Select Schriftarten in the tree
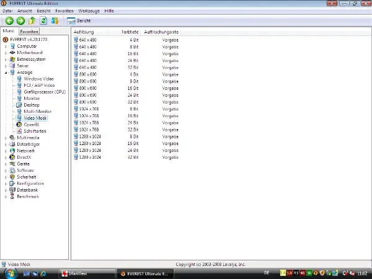The image size is (372, 279). [x=35, y=131]
